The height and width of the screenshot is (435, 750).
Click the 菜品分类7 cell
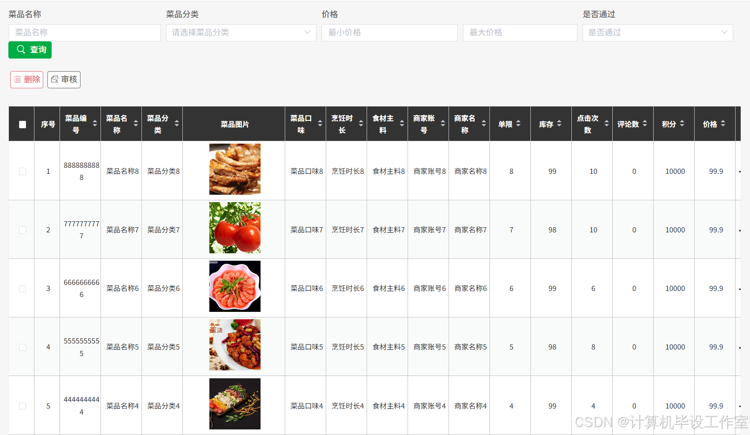pyautogui.click(x=163, y=230)
